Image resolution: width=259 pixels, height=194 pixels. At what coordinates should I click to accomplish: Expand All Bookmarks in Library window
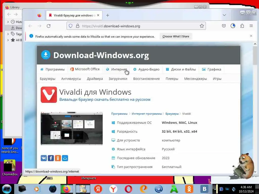(x=8, y=40)
